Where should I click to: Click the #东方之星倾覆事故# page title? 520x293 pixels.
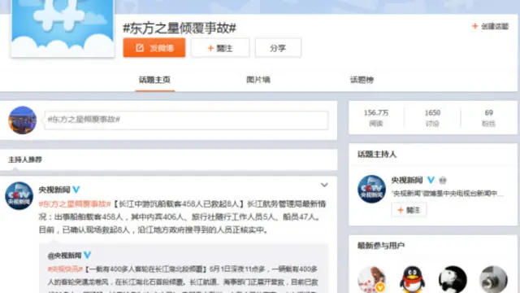(x=180, y=28)
